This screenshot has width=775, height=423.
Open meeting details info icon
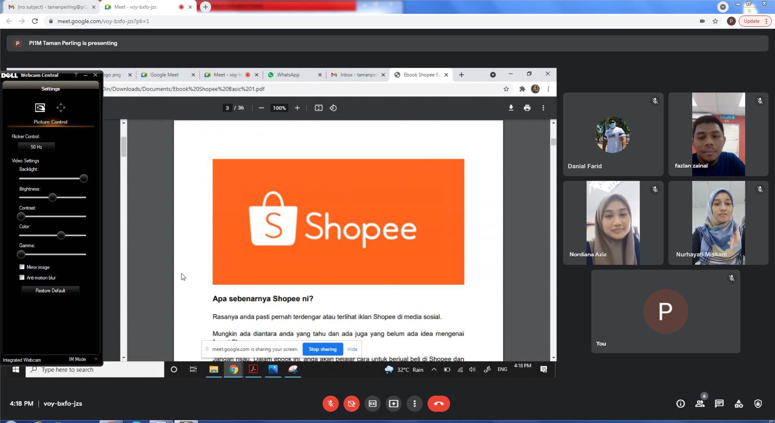[x=680, y=403]
